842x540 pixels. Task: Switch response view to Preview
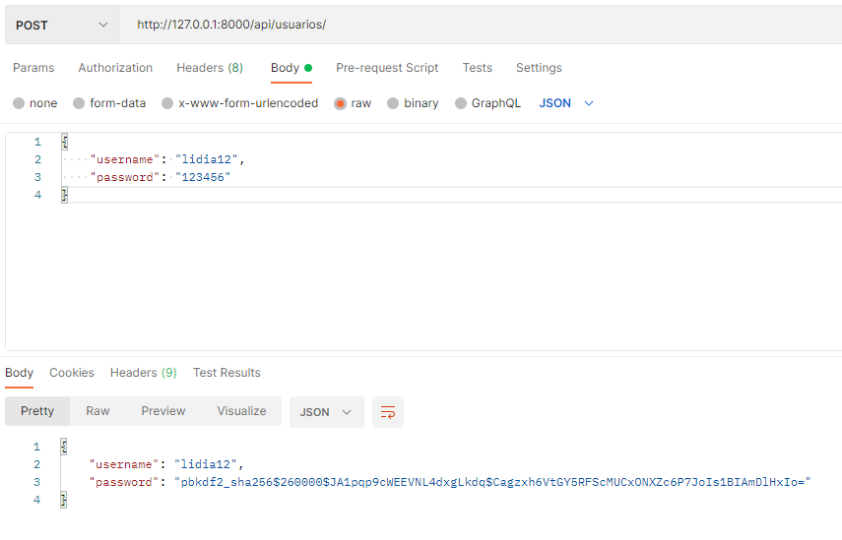tap(163, 411)
